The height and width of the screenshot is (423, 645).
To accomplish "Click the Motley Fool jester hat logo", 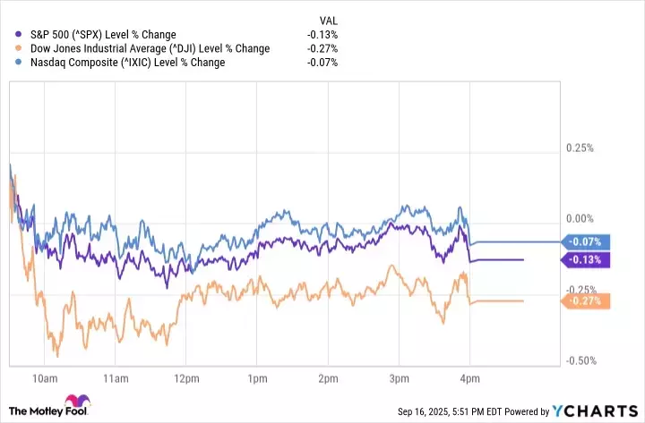I will (x=73, y=403).
